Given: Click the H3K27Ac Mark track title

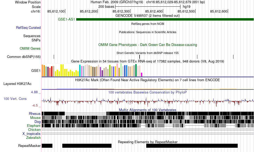Looking at the screenshot, I should click(x=148, y=80).
